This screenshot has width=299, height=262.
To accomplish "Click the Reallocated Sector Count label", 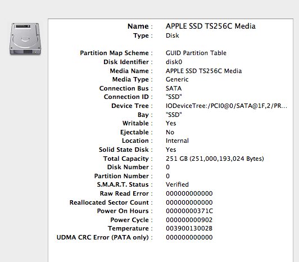I will pyautogui.click(x=109, y=202).
